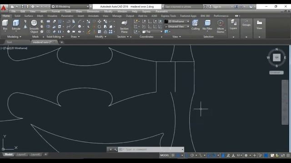This screenshot has height=163, width=291.
Task: Toggle MODEL space button in status bar
Action: (165, 155)
